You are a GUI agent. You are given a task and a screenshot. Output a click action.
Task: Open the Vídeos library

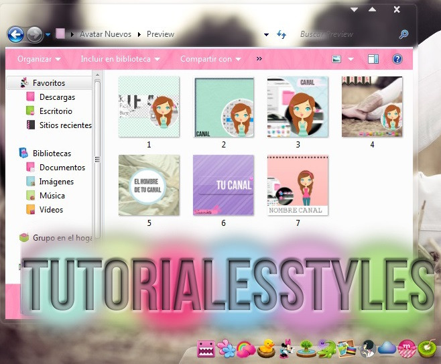click(51, 210)
